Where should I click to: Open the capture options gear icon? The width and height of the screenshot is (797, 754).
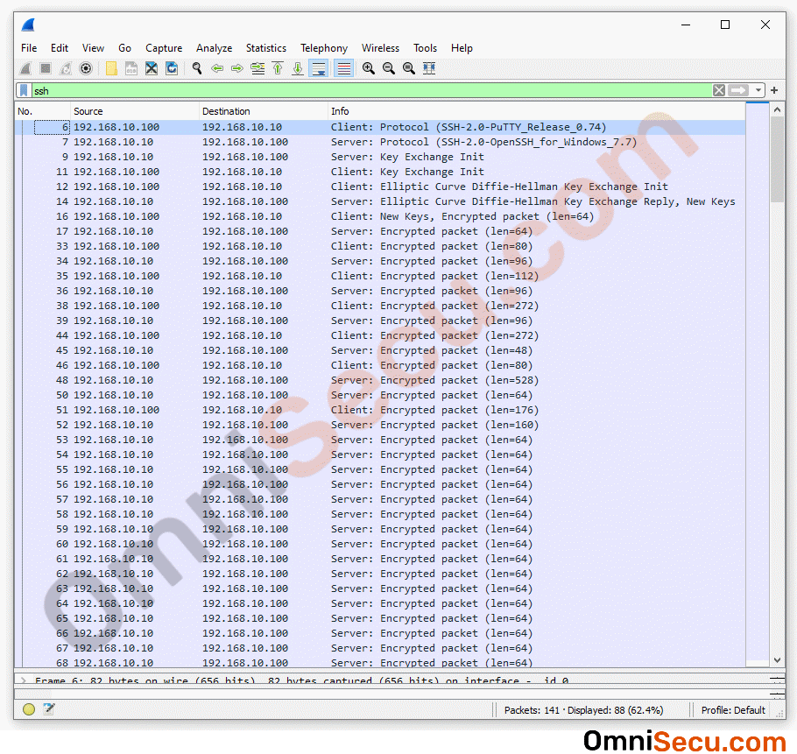coord(88,68)
